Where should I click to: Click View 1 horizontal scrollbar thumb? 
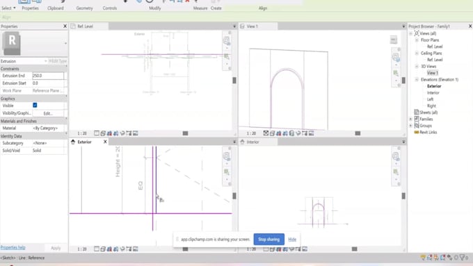click(358, 133)
